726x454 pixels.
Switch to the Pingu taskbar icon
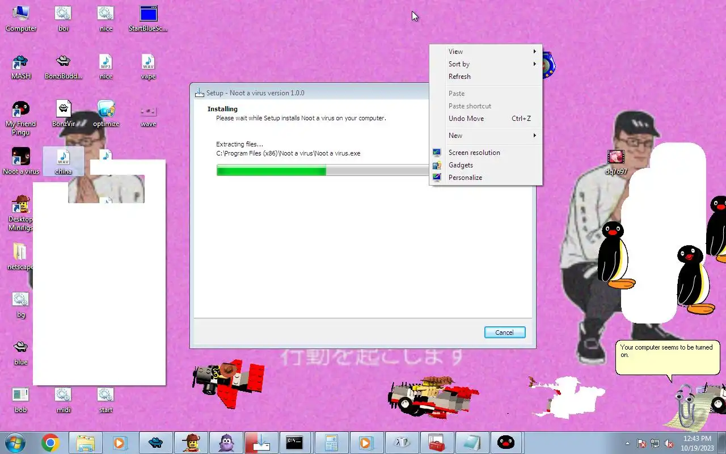pyautogui.click(x=505, y=443)
